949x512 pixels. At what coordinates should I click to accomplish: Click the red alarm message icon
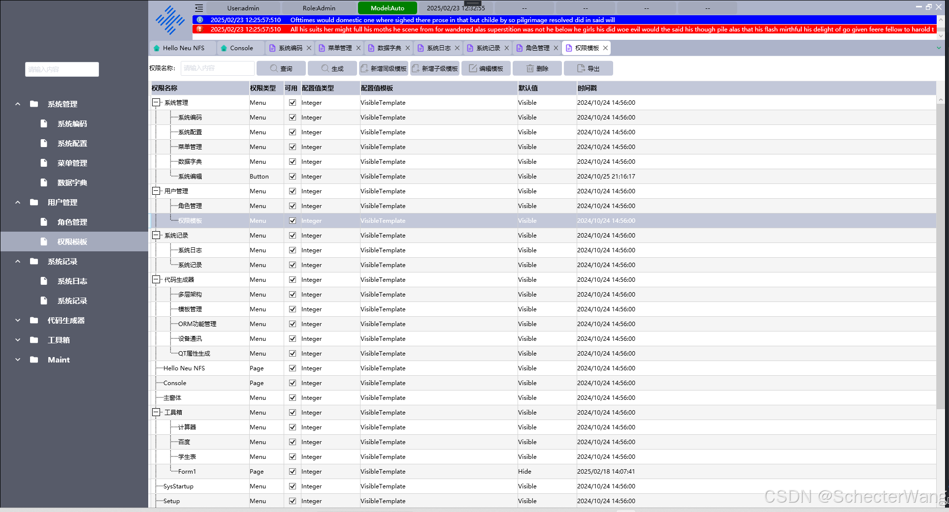199,29
